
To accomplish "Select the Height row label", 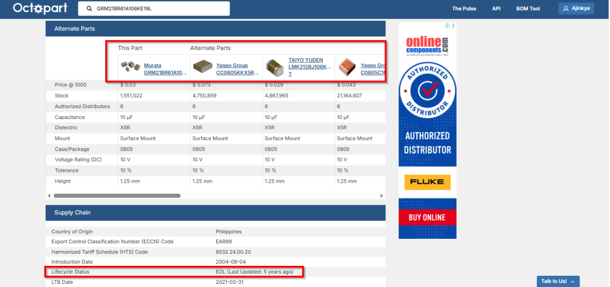I will coord(62,181).
